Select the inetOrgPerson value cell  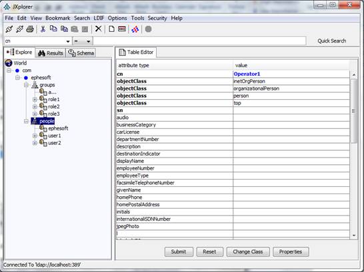pyautogui.click(x=291, y=81)
